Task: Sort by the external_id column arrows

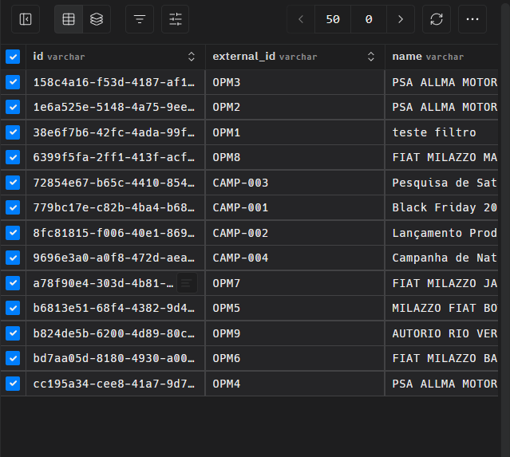Action: (371, 57)
